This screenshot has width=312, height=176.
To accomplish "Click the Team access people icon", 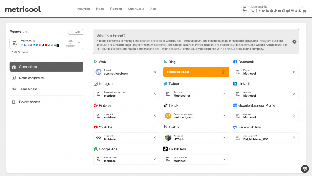I will tap(14, 89).
